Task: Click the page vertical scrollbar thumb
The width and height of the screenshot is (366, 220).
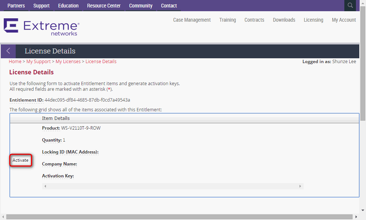Action: [363, 63]
